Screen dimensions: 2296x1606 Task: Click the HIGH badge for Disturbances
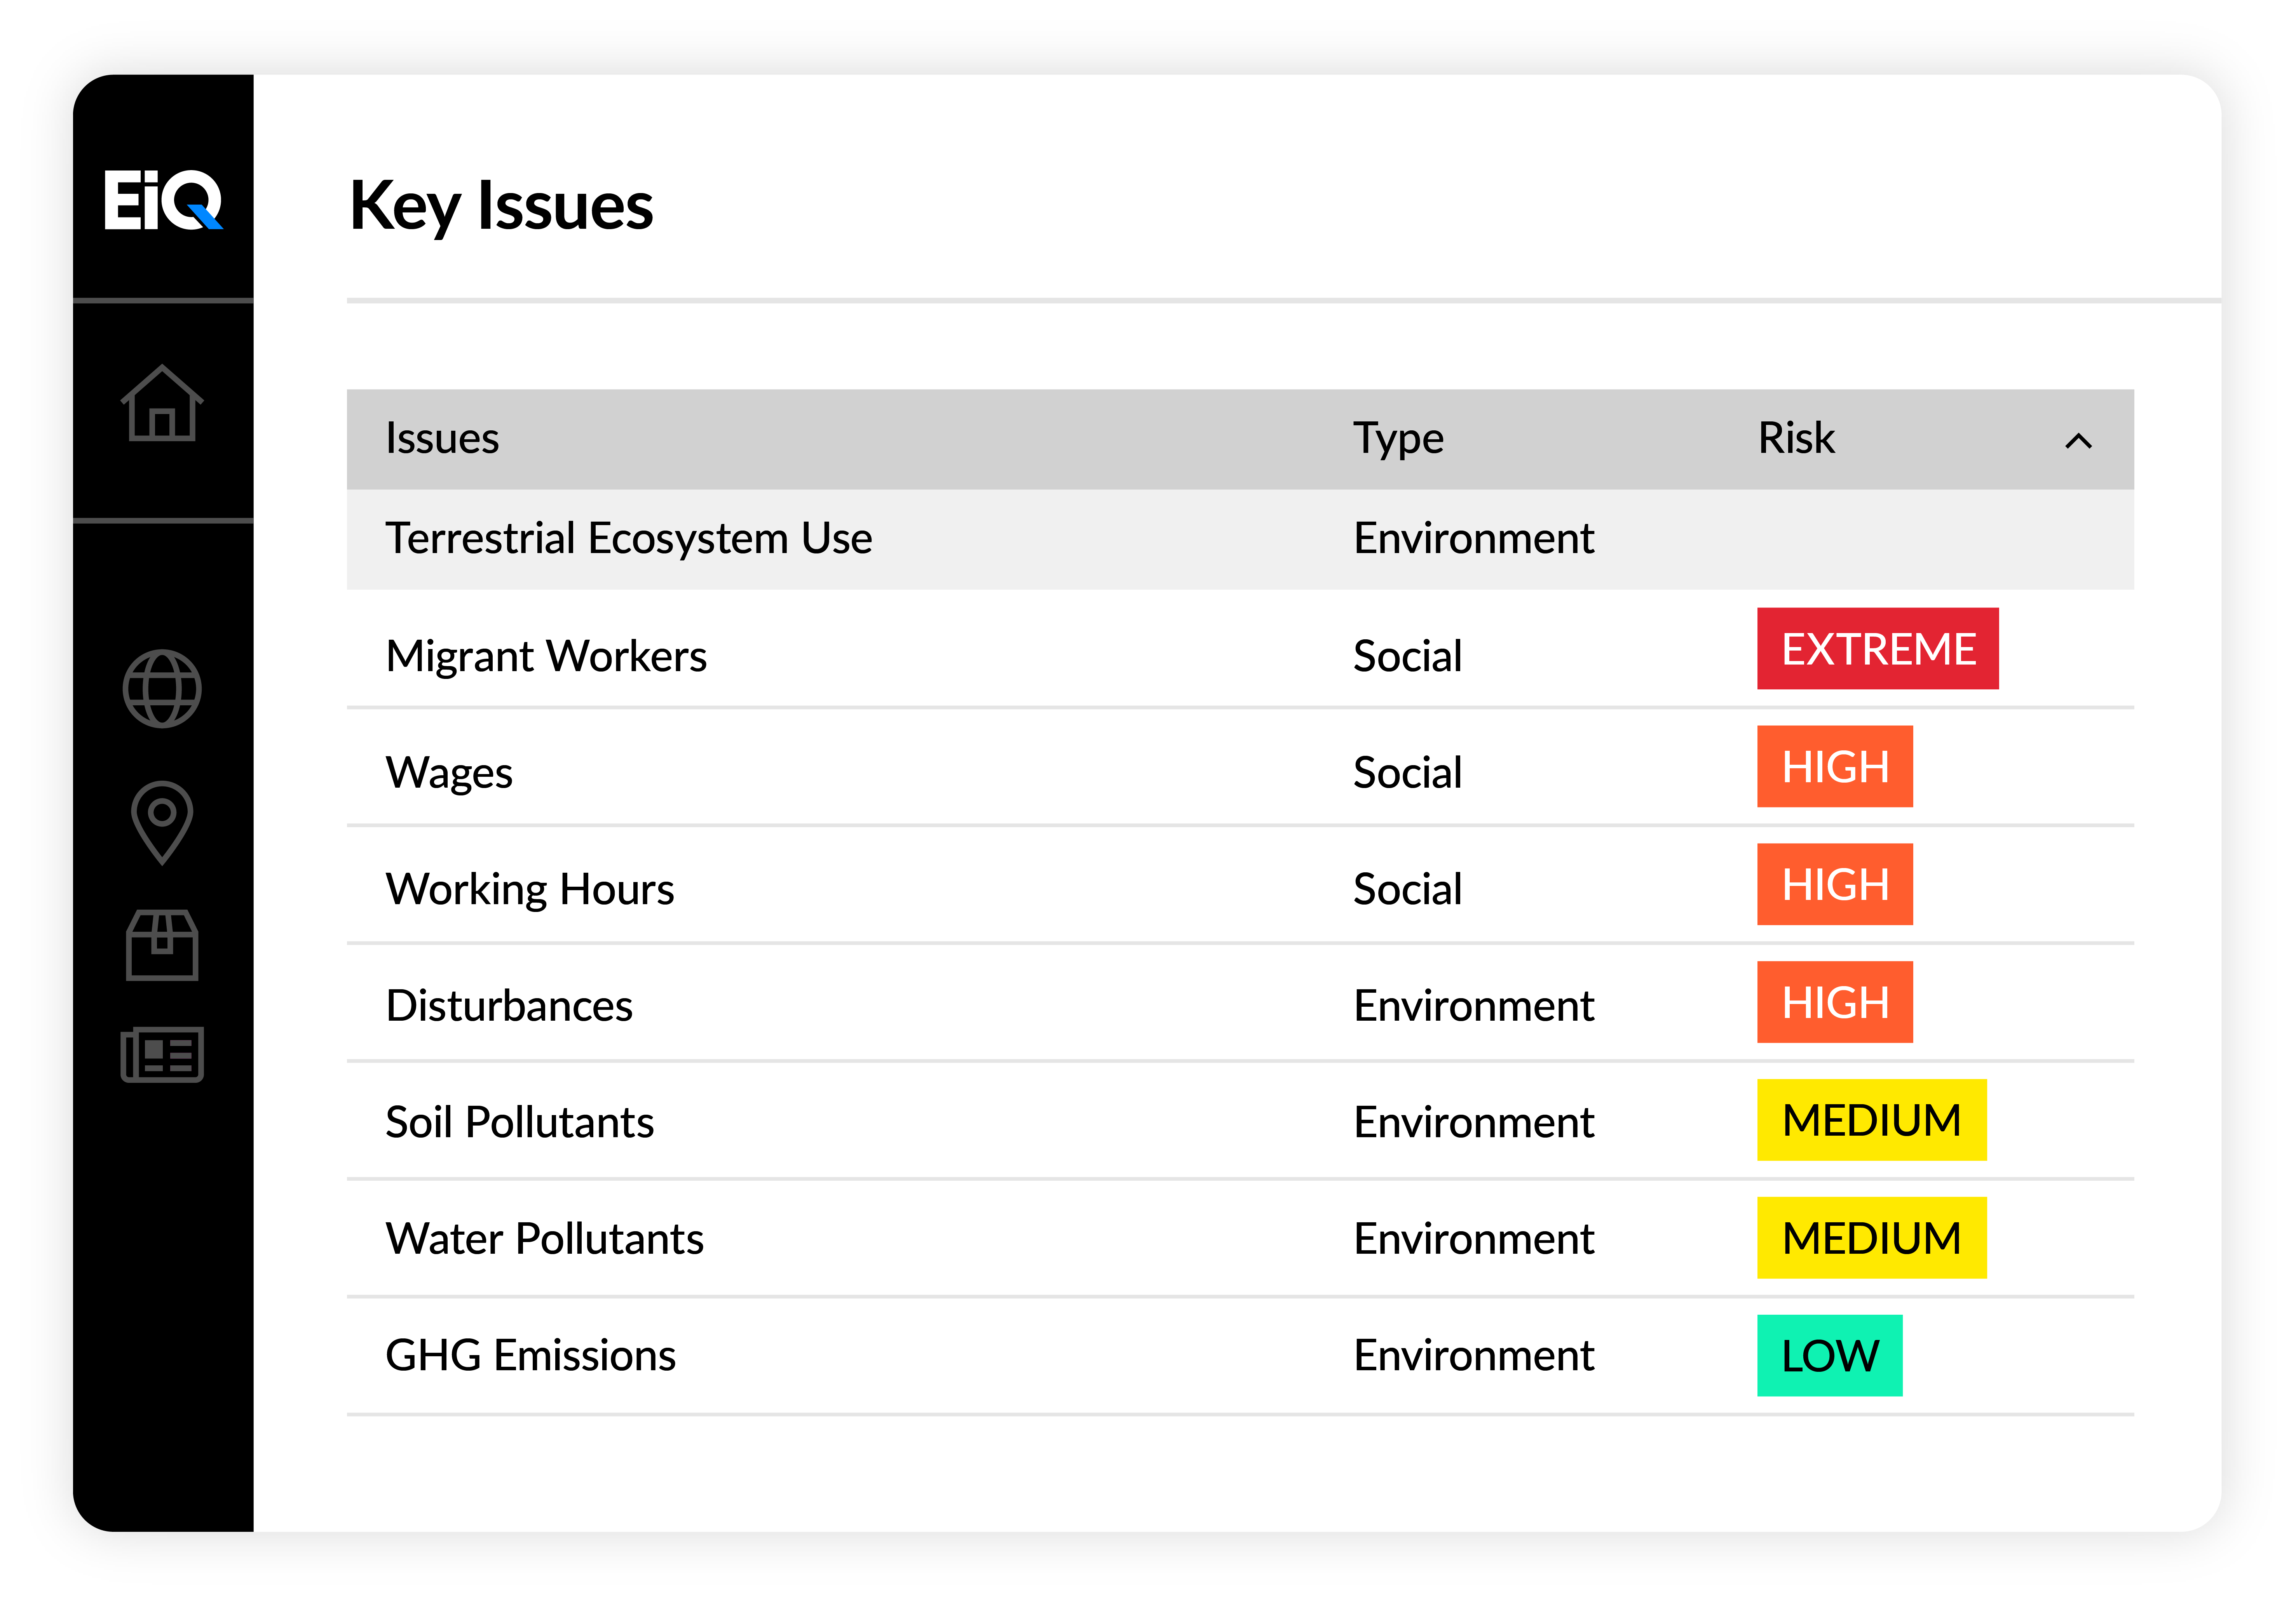[x=1835, y=1002]
